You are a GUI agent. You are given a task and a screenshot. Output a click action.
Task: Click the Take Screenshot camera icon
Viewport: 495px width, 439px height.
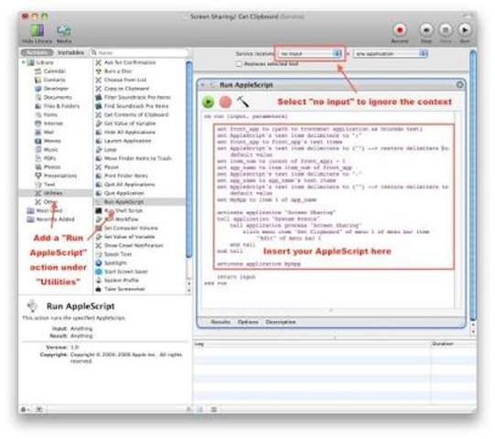99,289
